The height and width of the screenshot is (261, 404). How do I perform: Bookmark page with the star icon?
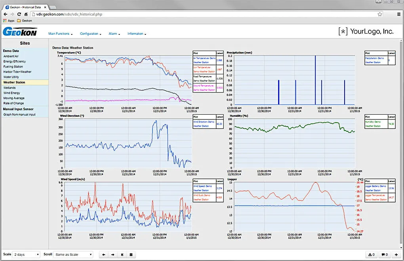tap(380, 14)
